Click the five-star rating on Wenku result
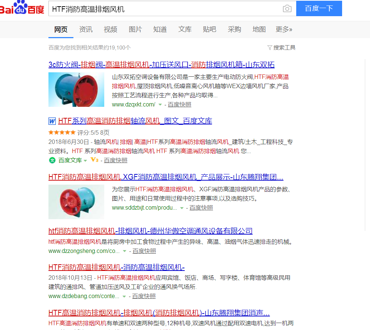The height and width of the screenshot is (330, 370). click(x=62, y=133)
